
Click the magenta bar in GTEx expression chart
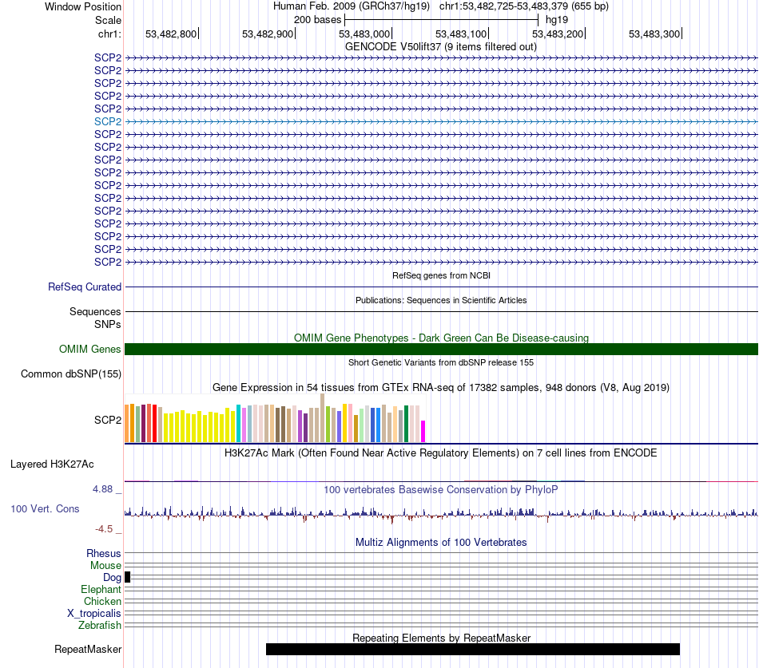pos(423,432)
